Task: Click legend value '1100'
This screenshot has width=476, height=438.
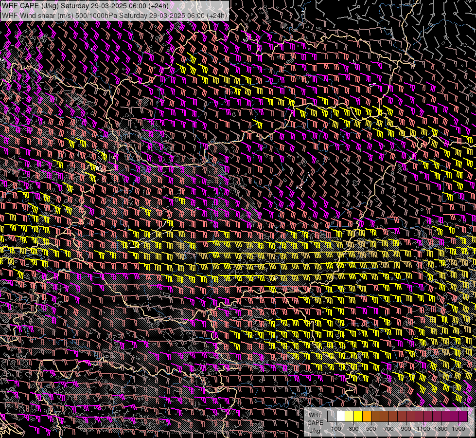Action: (x=423, y=429)
